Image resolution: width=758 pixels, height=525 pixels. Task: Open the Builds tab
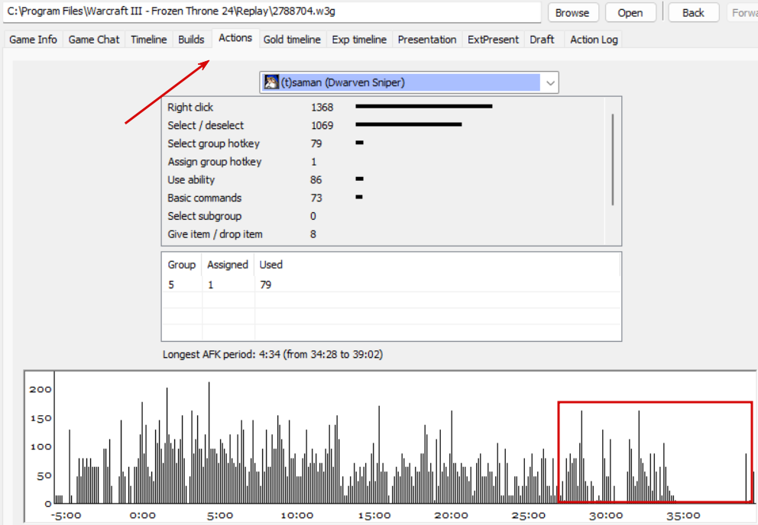[191, 40]
